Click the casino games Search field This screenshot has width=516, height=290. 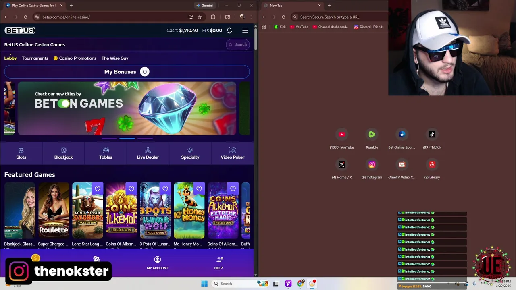238,44
